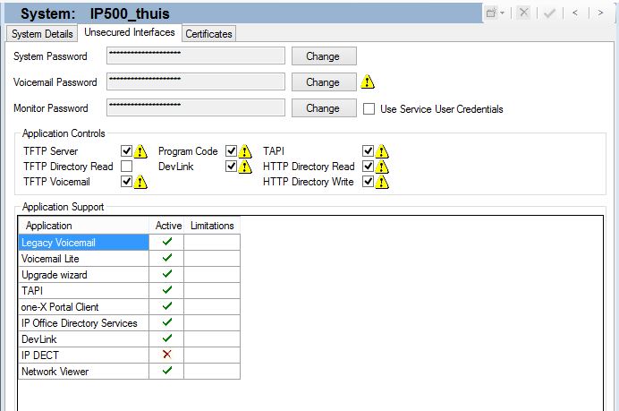The image size is (619, 411).
Task: Select the Voicemail Lite row
Action: click(x=129, y=259)
